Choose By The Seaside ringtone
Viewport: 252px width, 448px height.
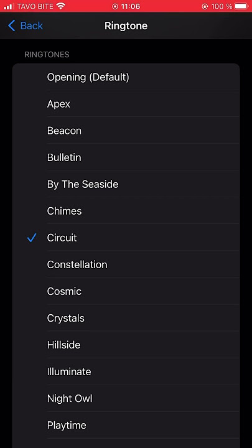pyautogui.click(x=126, y=184)
